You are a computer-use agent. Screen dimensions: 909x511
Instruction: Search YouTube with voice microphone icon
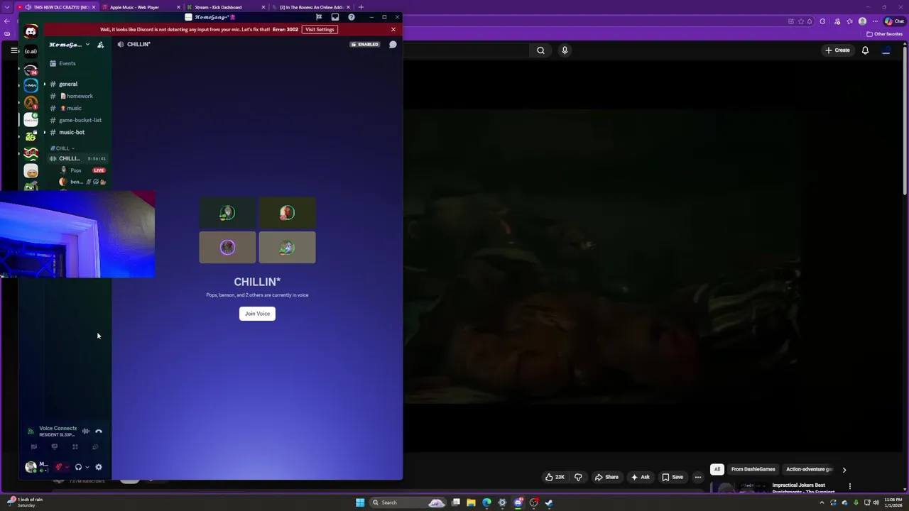pos(565,50)
